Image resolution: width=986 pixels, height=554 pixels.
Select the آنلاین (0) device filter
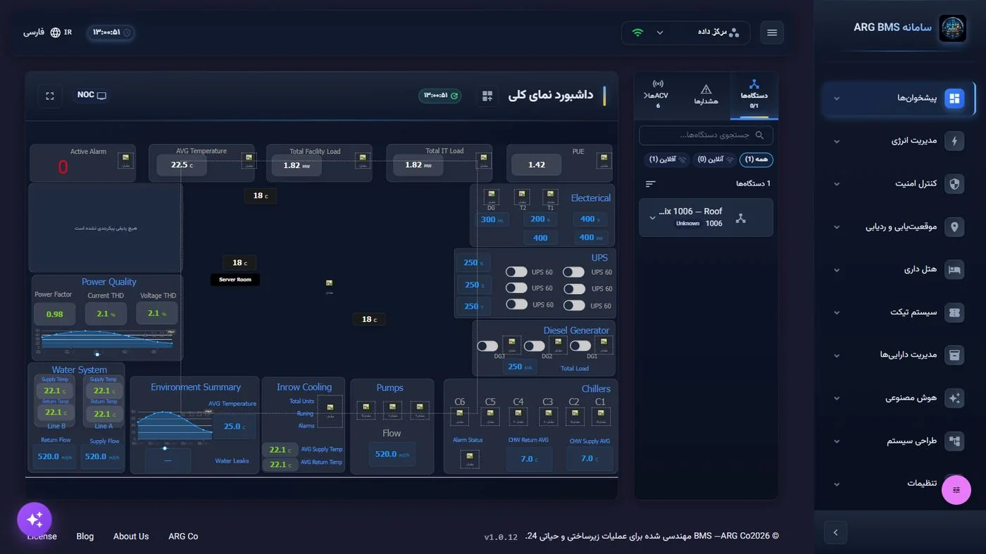(x=713, y=160)
